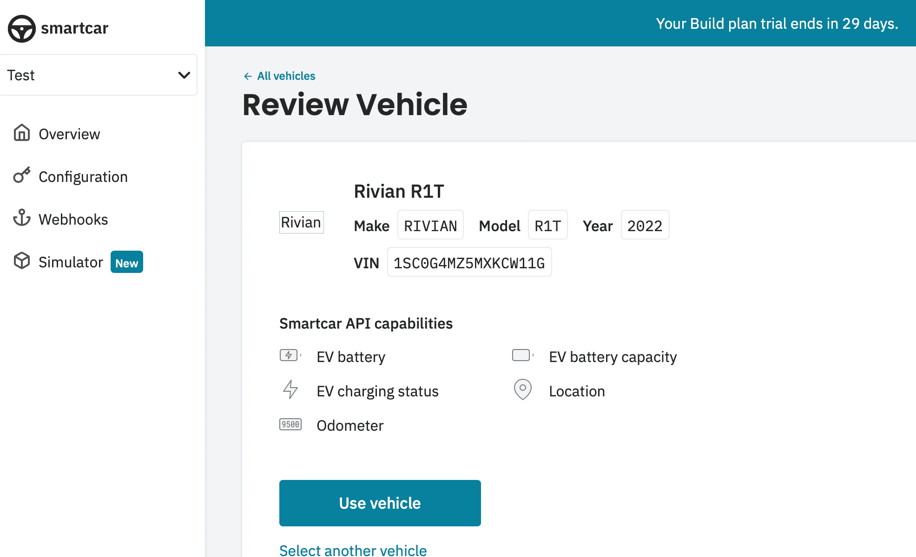
Task: Open the Test application dropdown
Action: point(99,75)
